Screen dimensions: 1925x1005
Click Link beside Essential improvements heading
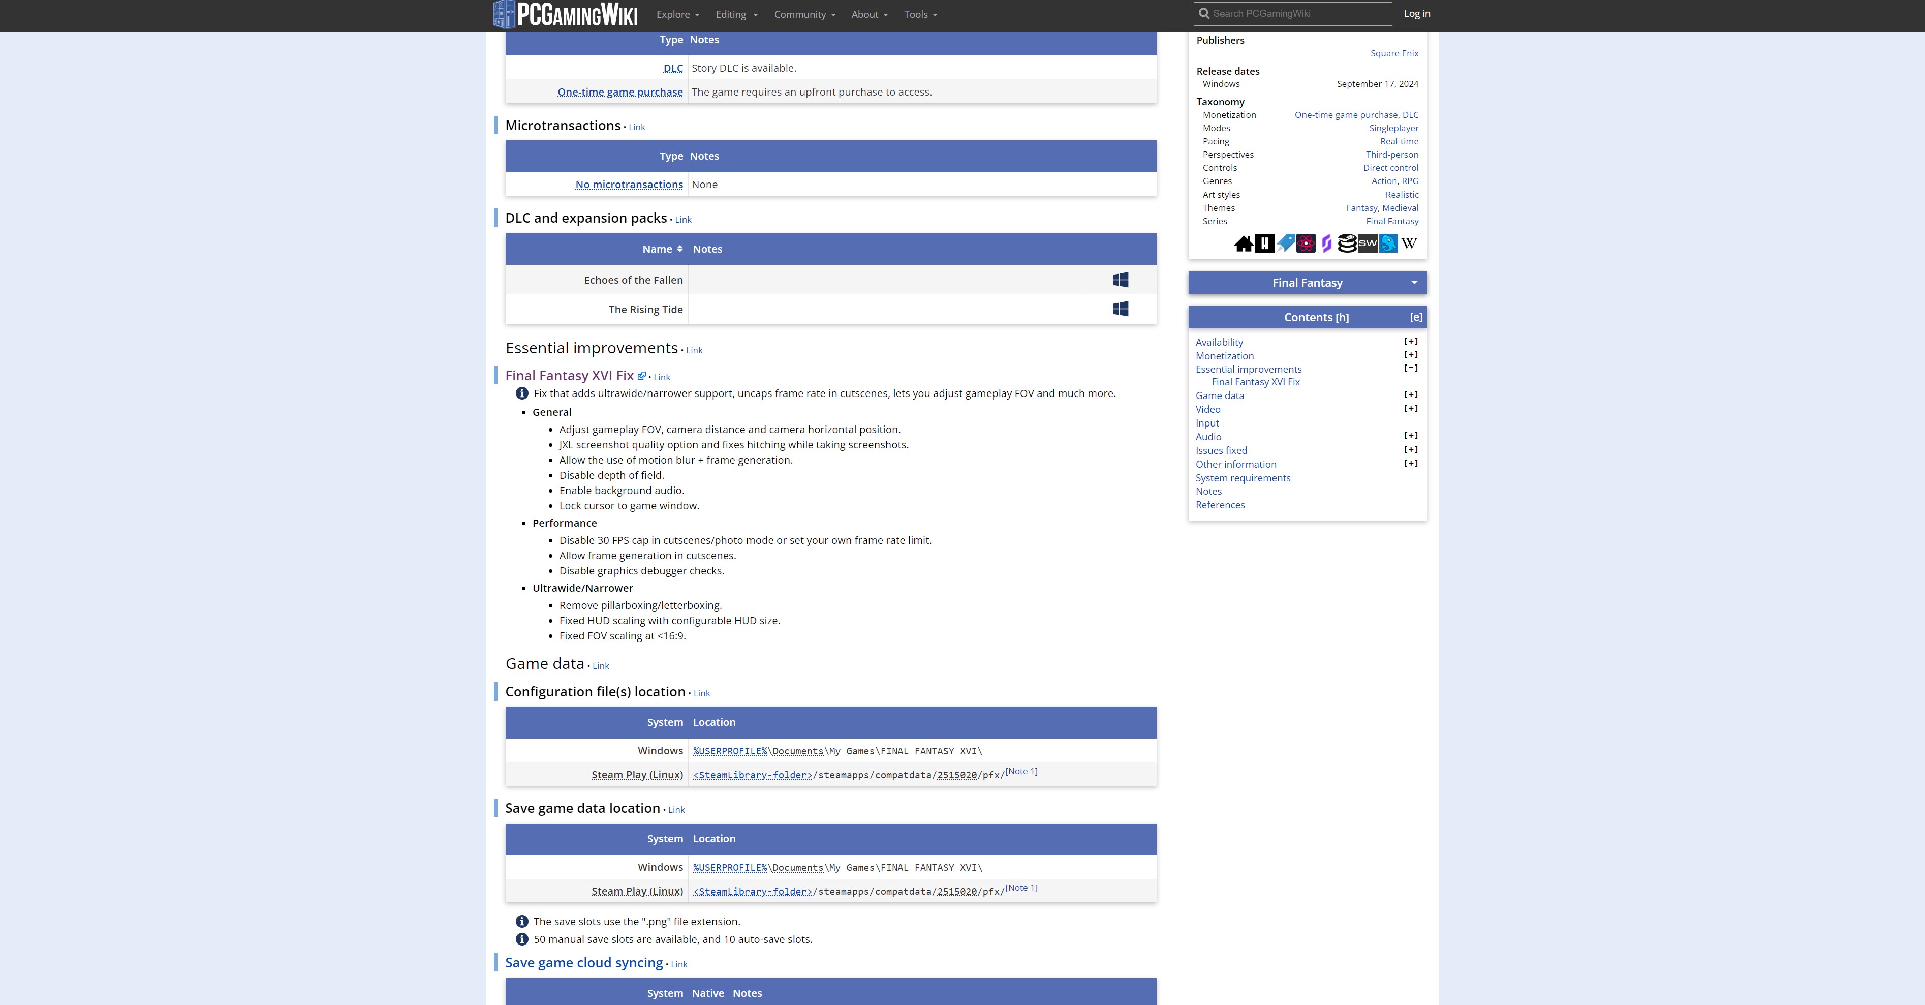[694, 350]
